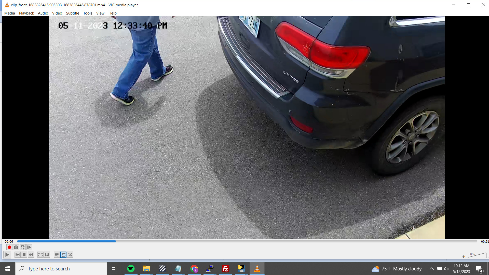Skip to next media

(31, 255)
